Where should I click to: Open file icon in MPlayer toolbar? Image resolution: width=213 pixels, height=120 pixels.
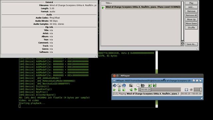point(114,85)
